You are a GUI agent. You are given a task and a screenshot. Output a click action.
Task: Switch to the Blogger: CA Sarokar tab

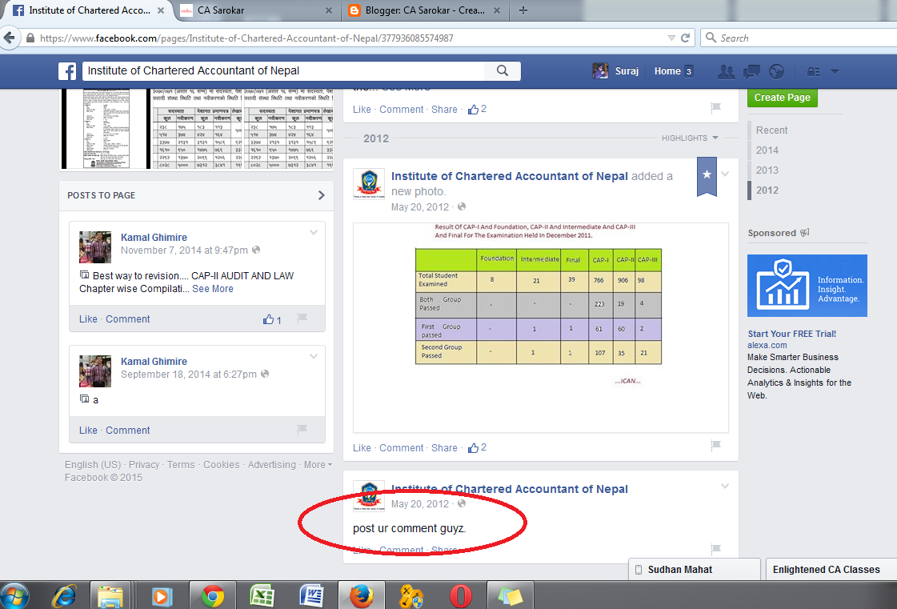coord(424,10)
